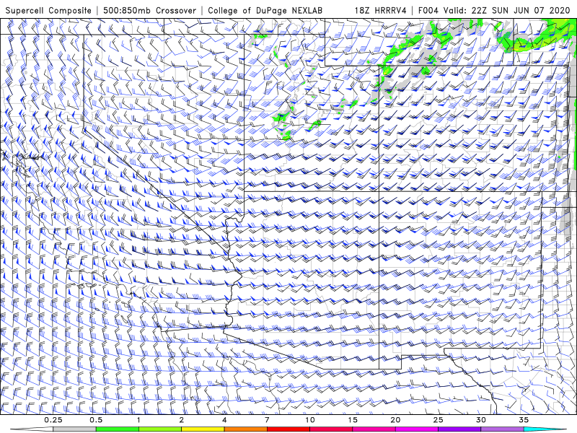Click the color scale label 7
The width and height of the screenshot is (577, 433).
point(267,420)
